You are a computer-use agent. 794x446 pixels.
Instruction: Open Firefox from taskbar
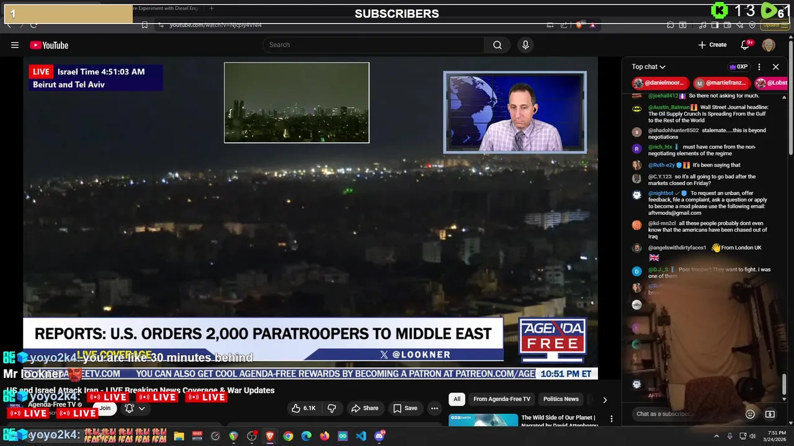tap(324, 436)
